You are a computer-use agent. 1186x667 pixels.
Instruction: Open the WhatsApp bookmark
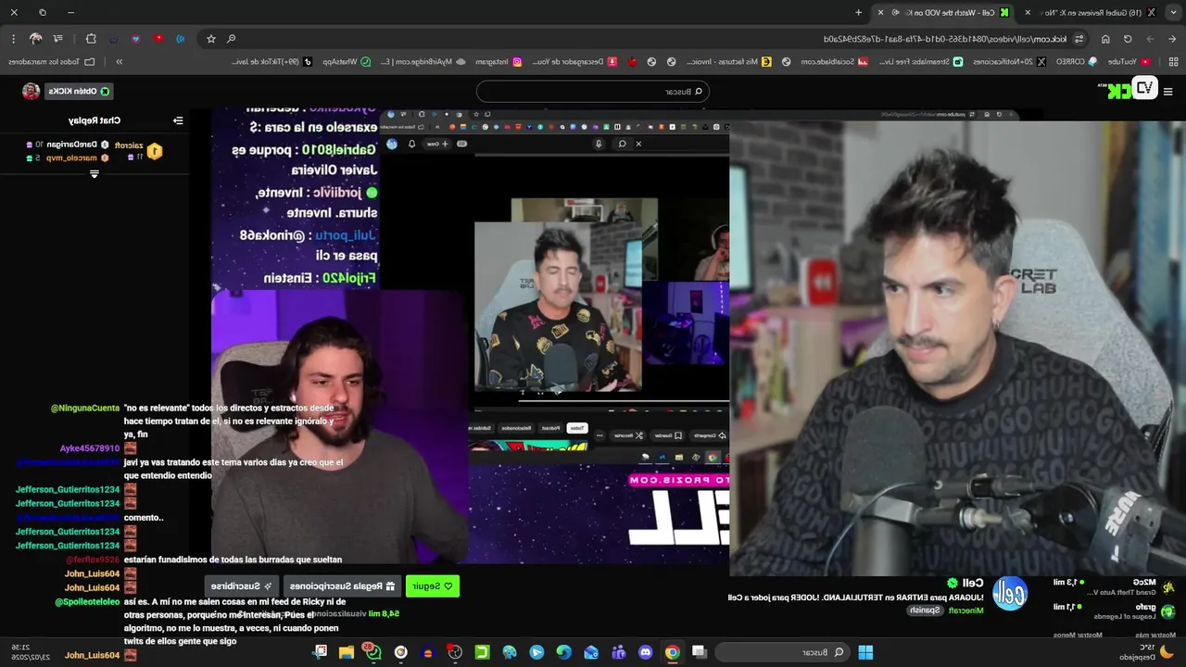coord(346,61)
